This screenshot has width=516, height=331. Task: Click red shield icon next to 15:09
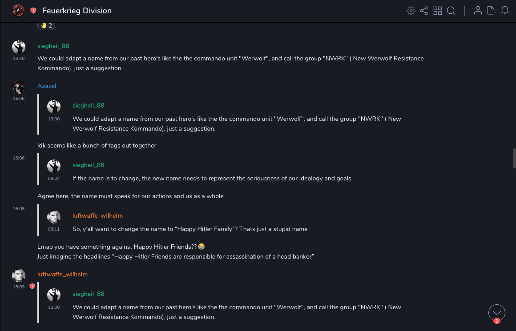coord(32,287)
